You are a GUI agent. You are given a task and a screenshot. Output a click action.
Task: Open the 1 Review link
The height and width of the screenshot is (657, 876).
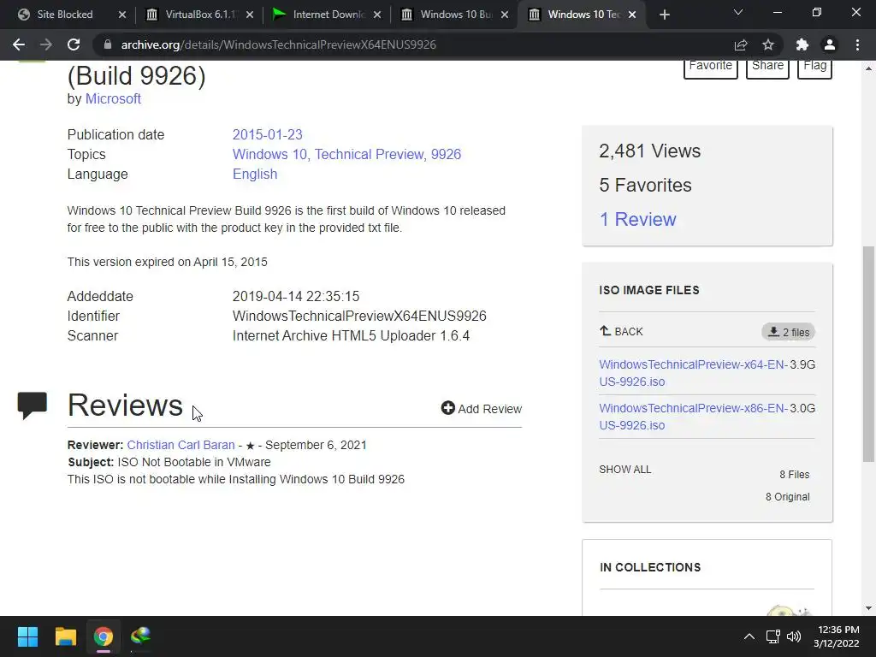coord(637,219)
